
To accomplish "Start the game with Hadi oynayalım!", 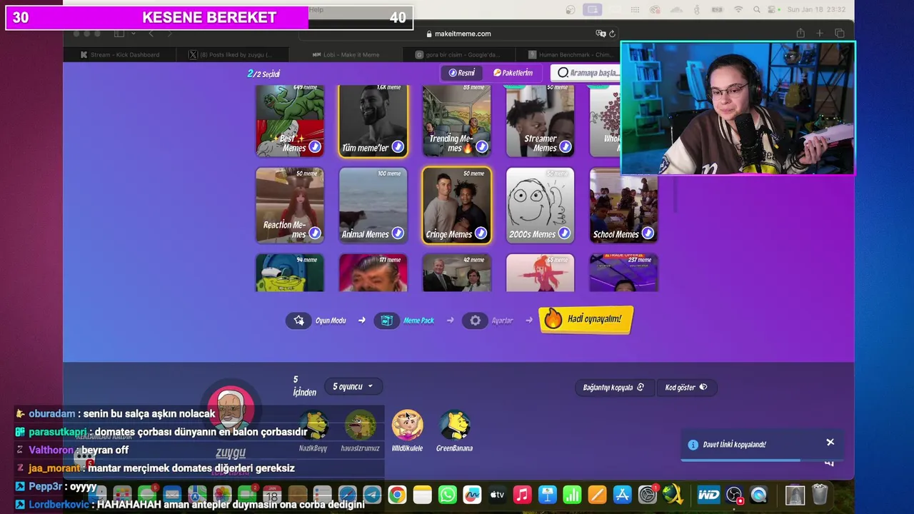I will (586, 319).
